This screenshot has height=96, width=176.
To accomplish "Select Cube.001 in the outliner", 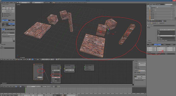I will [152, 13].
